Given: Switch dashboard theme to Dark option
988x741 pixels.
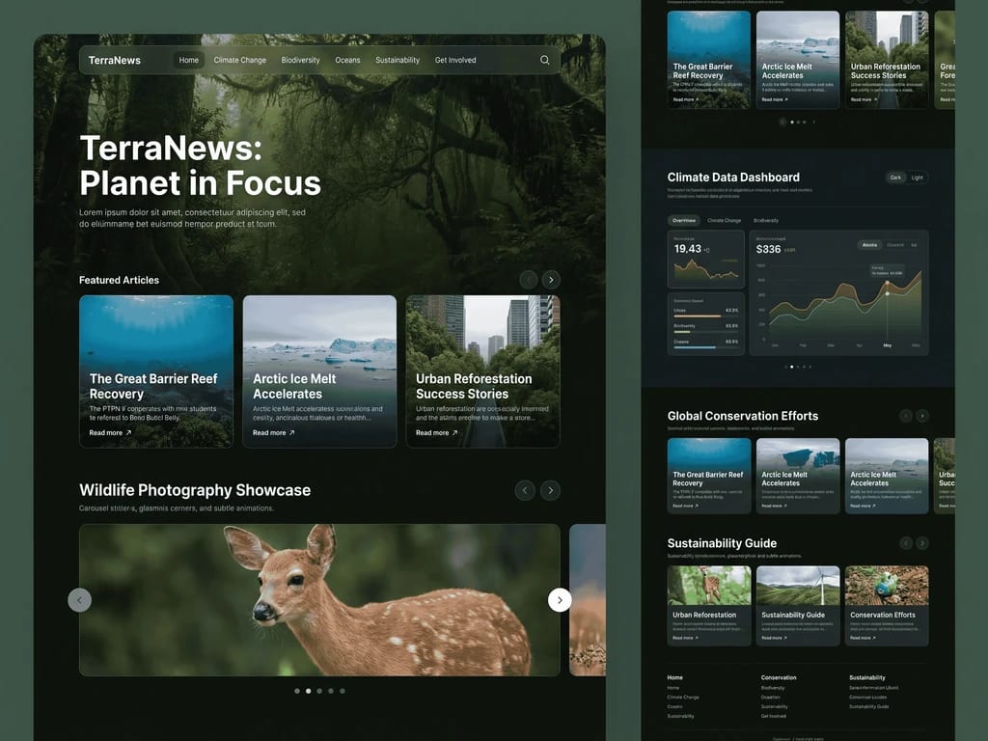Looking at the screenshot, I should [894, 178].
